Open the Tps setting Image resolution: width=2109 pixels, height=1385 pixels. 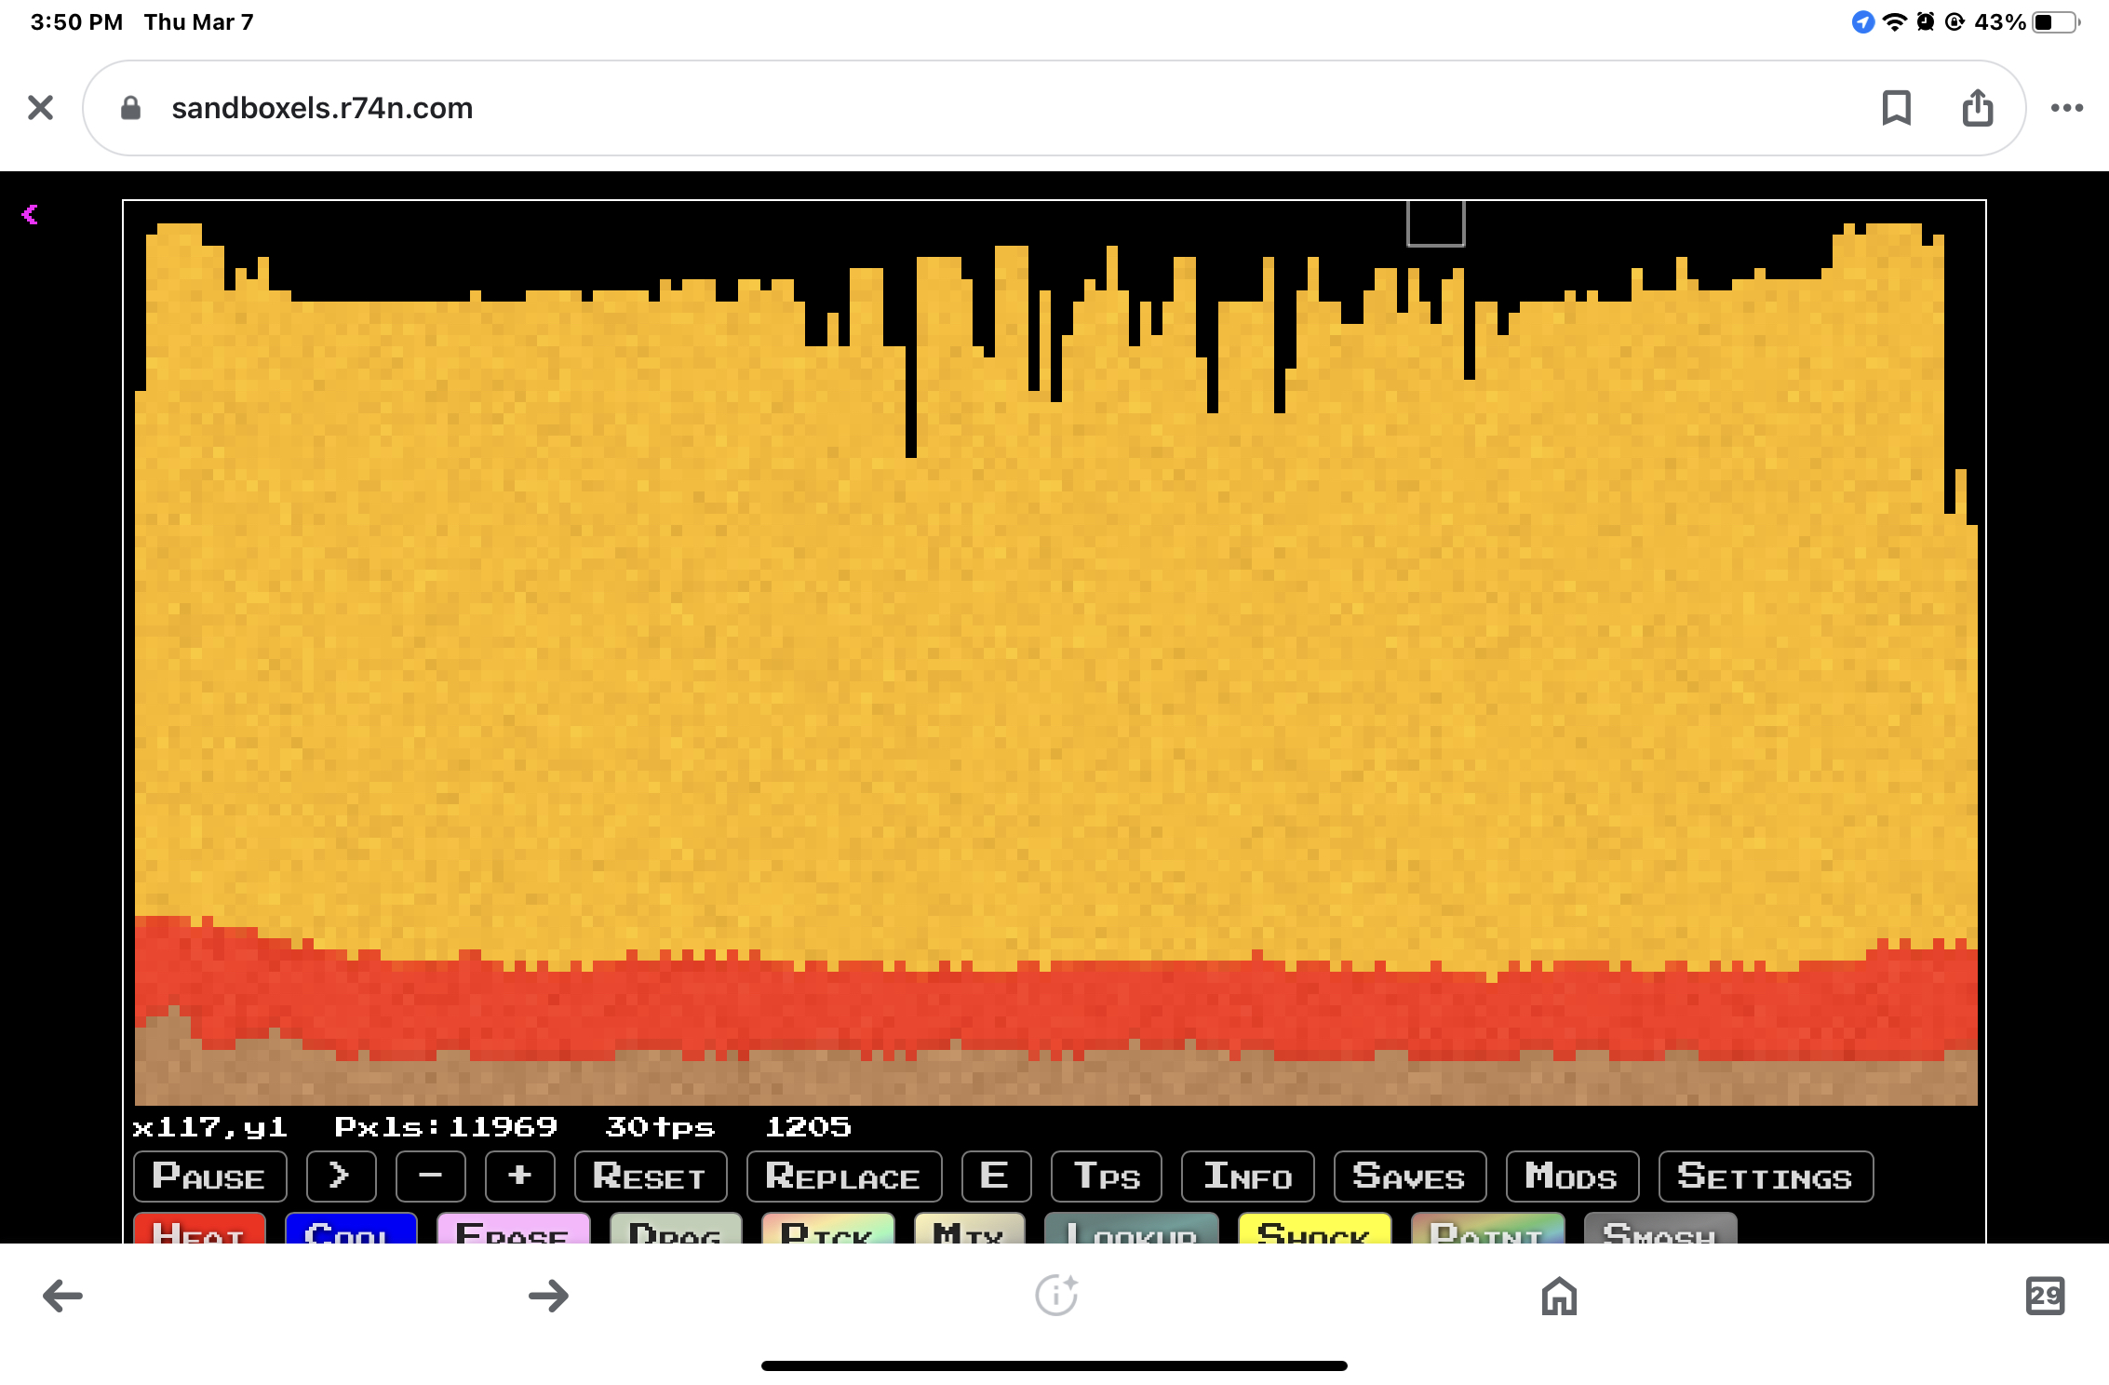point(1106,1177)
